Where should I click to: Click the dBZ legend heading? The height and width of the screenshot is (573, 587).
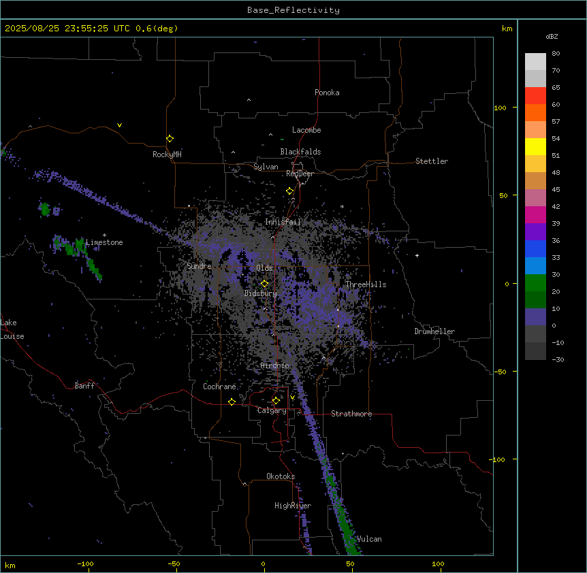click(x=552, y=37)
